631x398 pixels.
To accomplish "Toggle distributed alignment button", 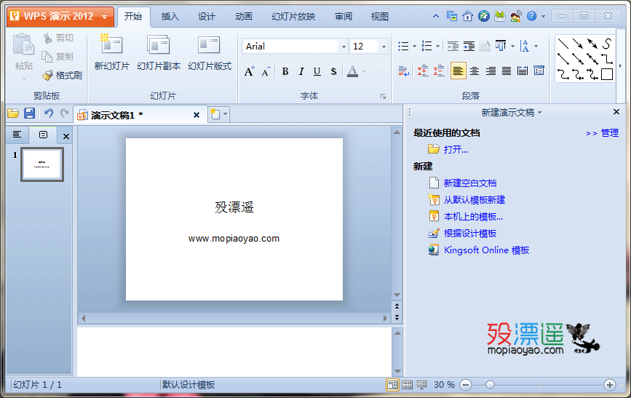I will click(523, 71).
